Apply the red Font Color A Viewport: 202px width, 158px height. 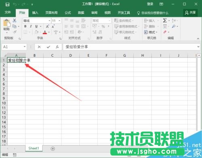[x=45, y=32]
